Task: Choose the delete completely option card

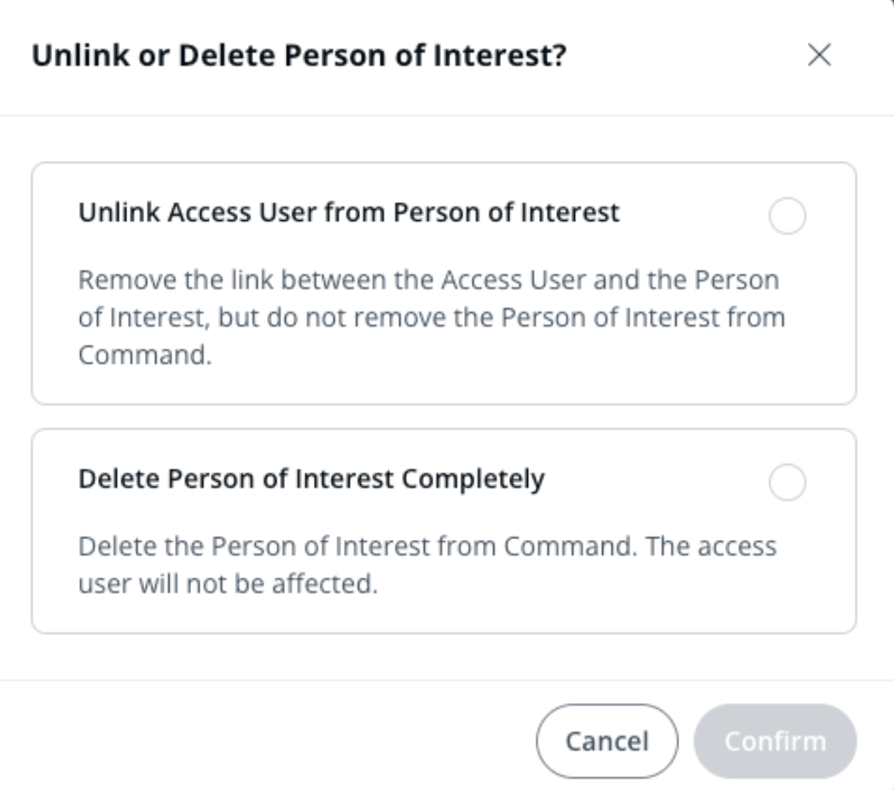Action: (444, 531)
